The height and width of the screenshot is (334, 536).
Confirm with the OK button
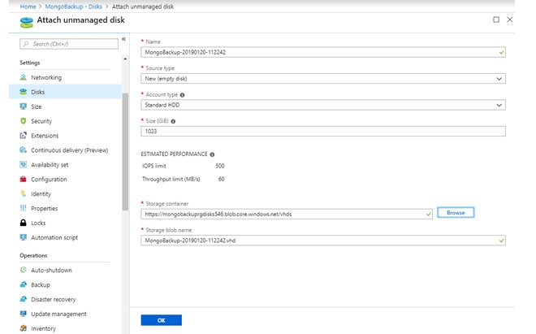tap(162, 320)
